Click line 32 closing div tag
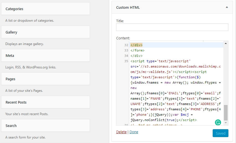Viewport: 236px width, 143px height. tap(137, 45)
